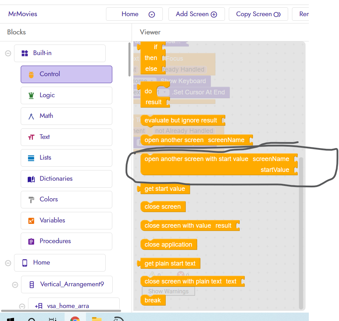Viewport: 339px width, 321px height.
Task: Click the Math compass icon
Action: point(31,116)
